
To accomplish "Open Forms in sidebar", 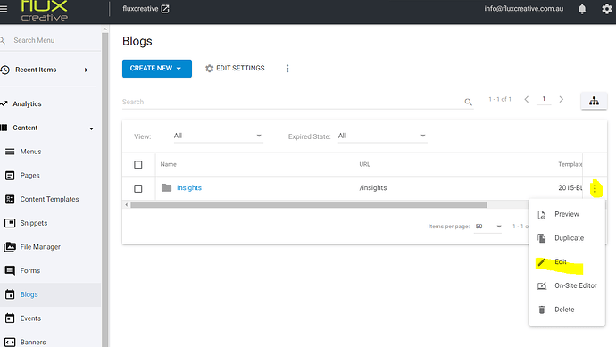I will click(29, 271).
